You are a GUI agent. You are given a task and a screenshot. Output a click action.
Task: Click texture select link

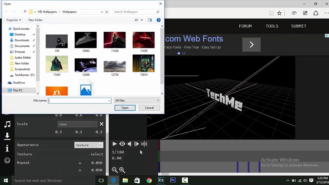(97, 154)
